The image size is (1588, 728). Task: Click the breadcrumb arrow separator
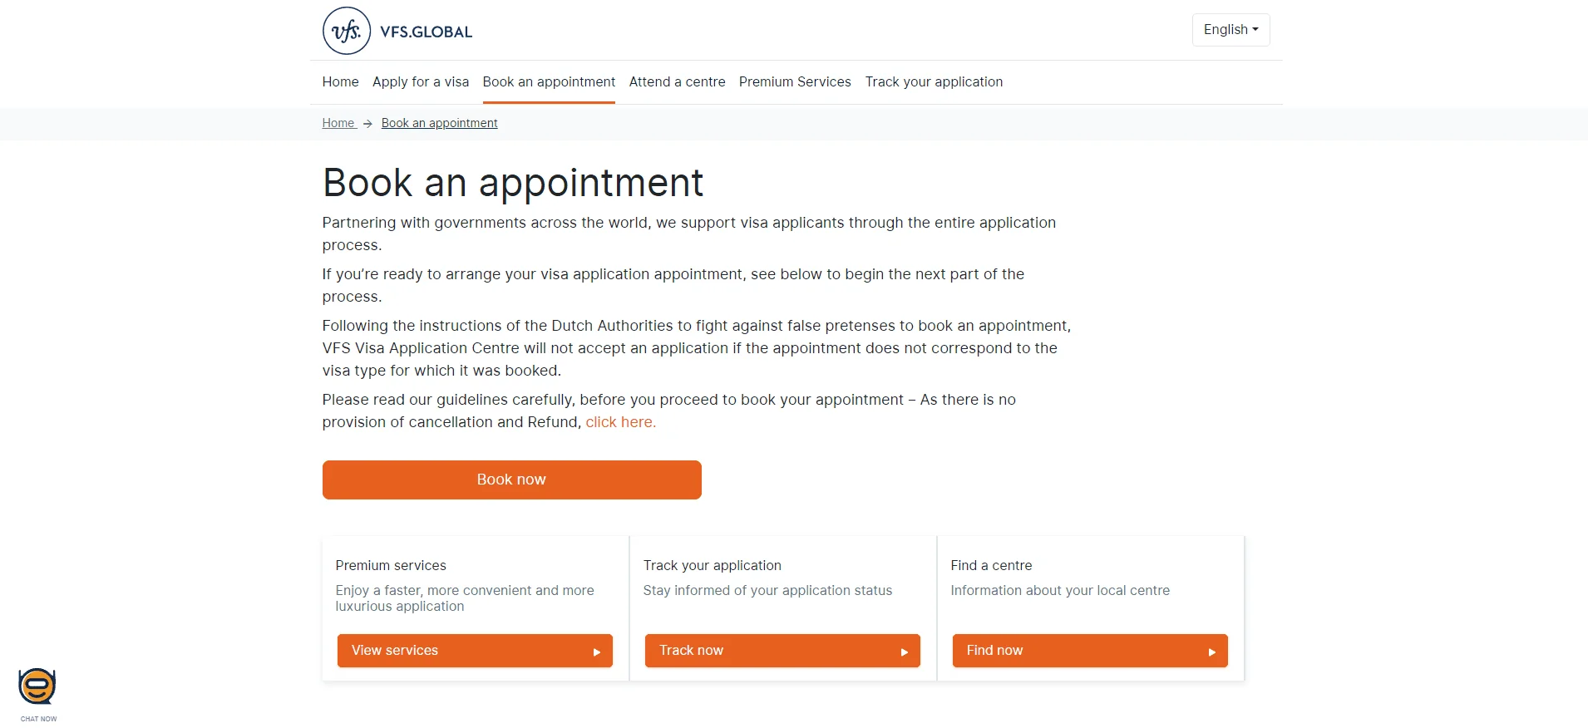tap(367, 124)
